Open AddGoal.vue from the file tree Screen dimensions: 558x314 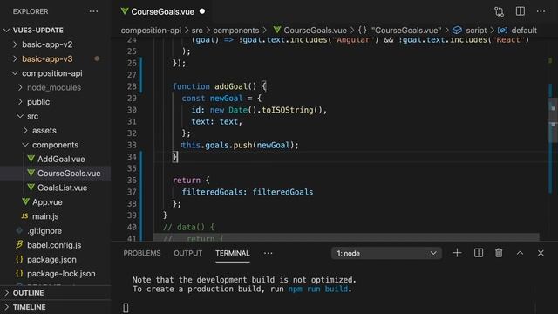point(61,159)
